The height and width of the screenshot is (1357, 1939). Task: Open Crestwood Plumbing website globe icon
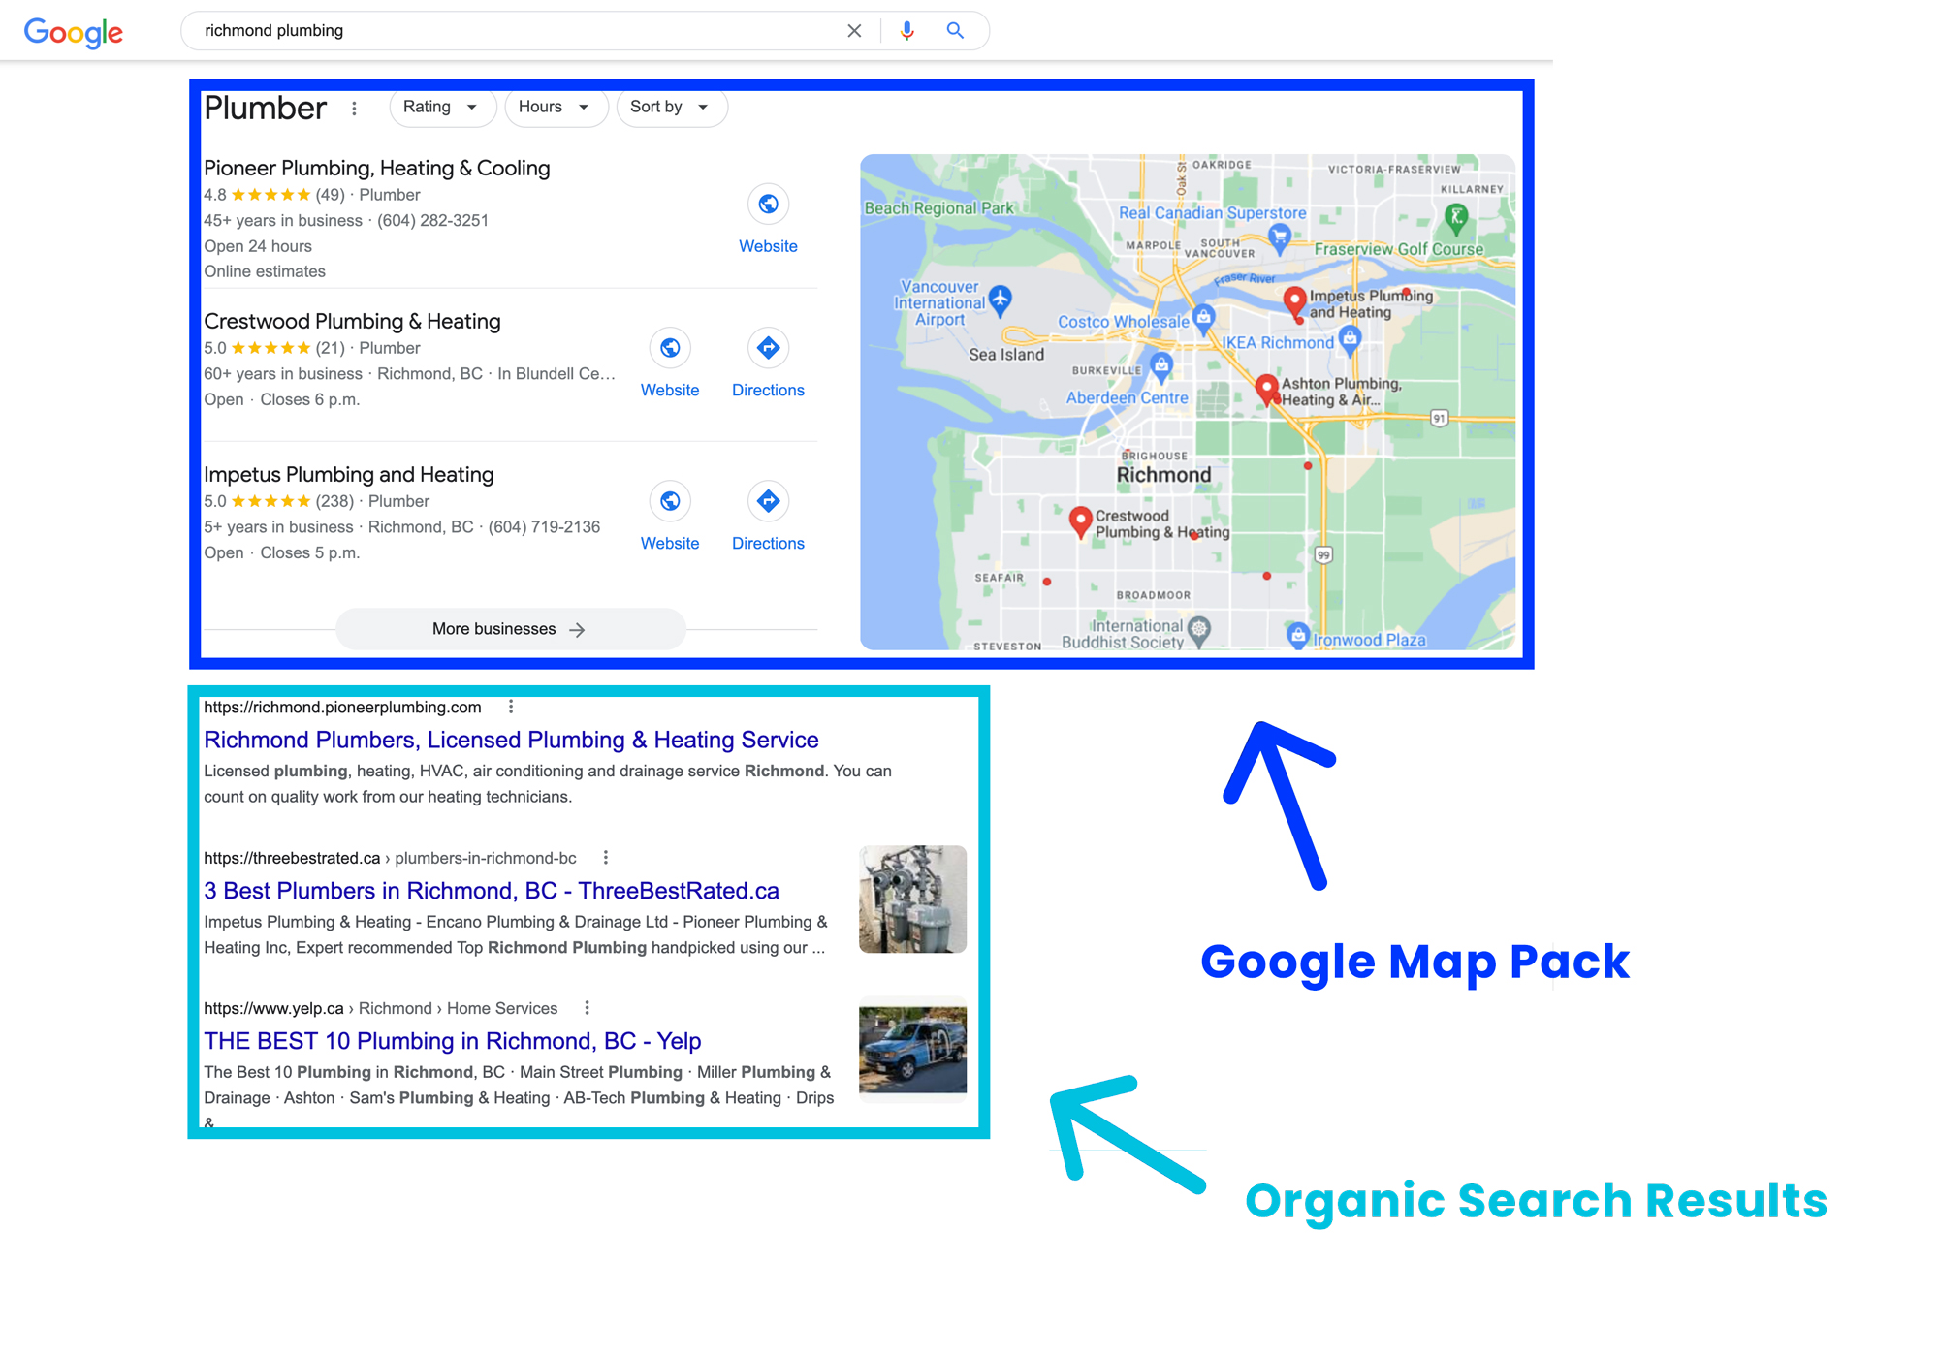tap(670, 348)
